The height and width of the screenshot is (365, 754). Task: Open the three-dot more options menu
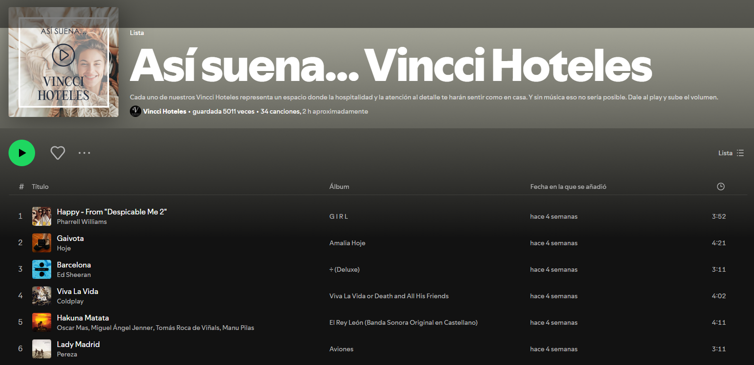(84, 153)
